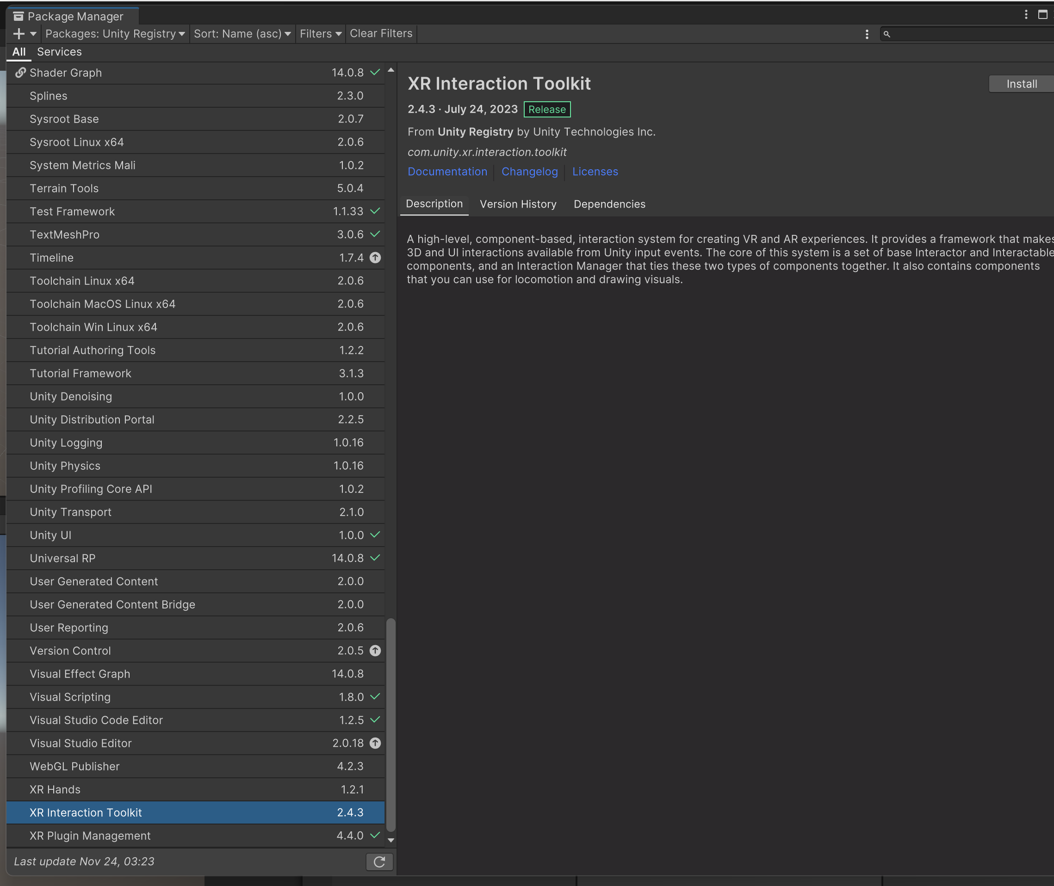Click the window kebab menu icon
Viewport: 1054px width, 886px height.
point(1026,14)
